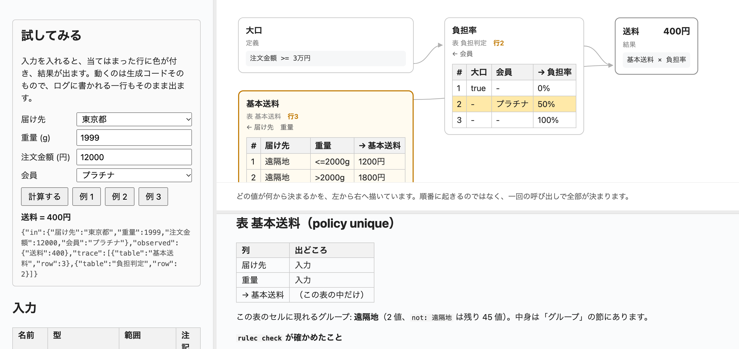Click the 大口 definition node title

coord(254,31)
